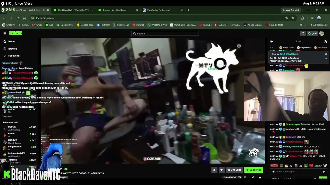
Task: Open the go.egency.io pinned link
Action: point(286,61)
